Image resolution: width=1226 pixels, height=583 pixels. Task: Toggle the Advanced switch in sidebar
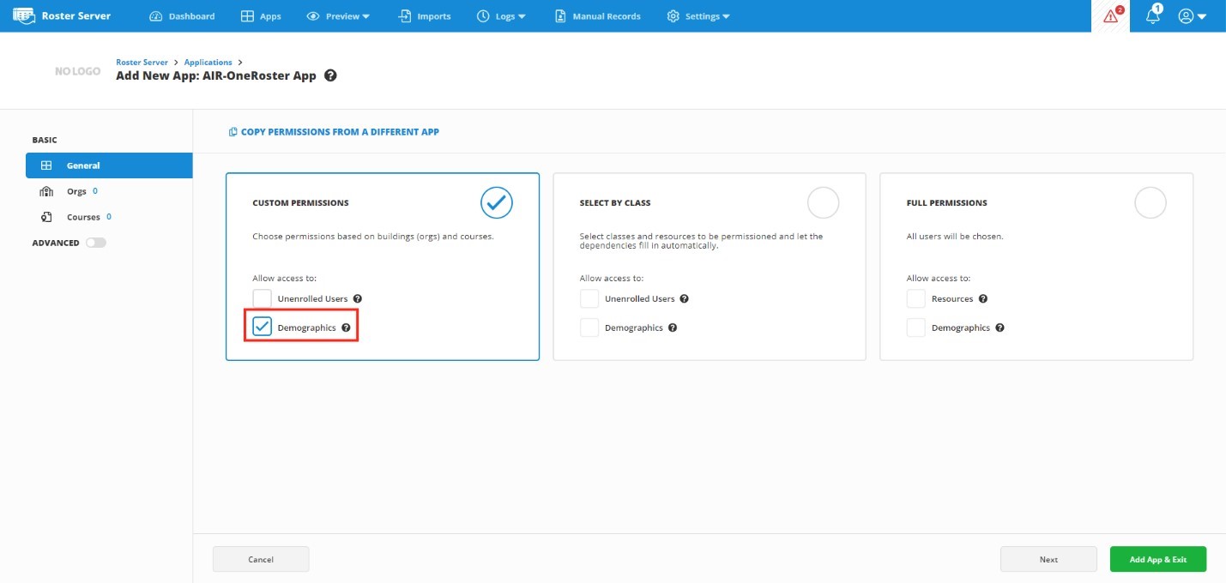coord(95,243)
